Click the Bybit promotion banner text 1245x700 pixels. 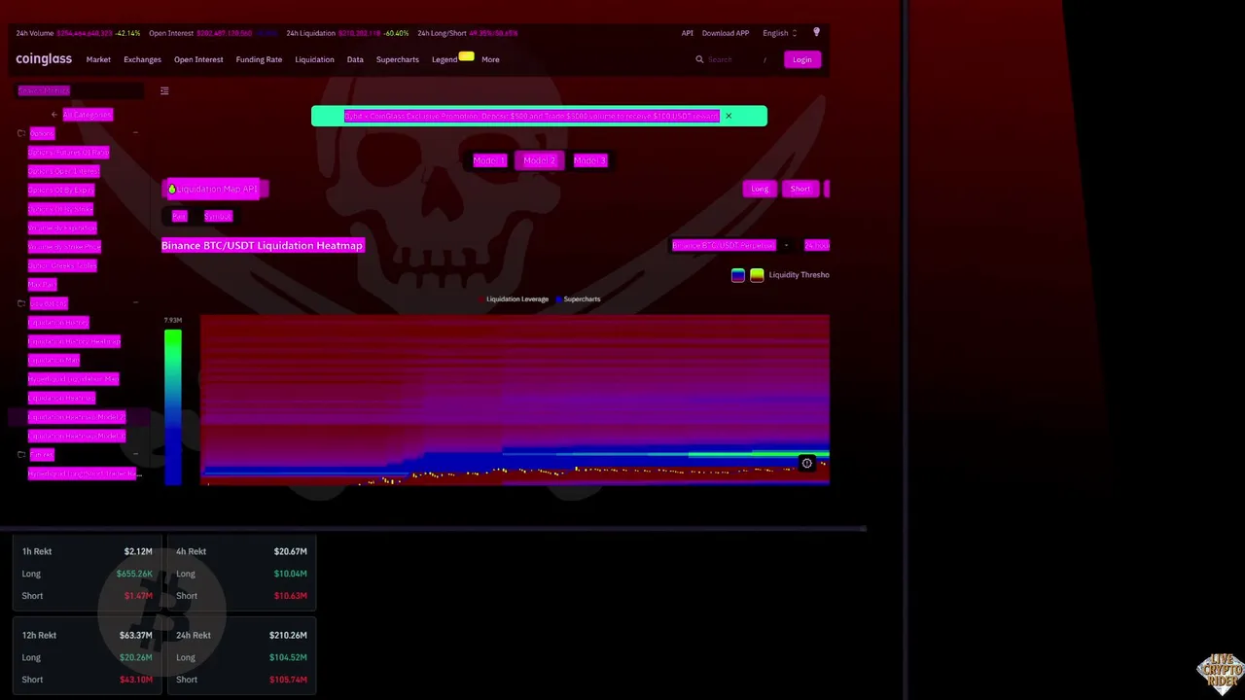click(x=531, y=116)
